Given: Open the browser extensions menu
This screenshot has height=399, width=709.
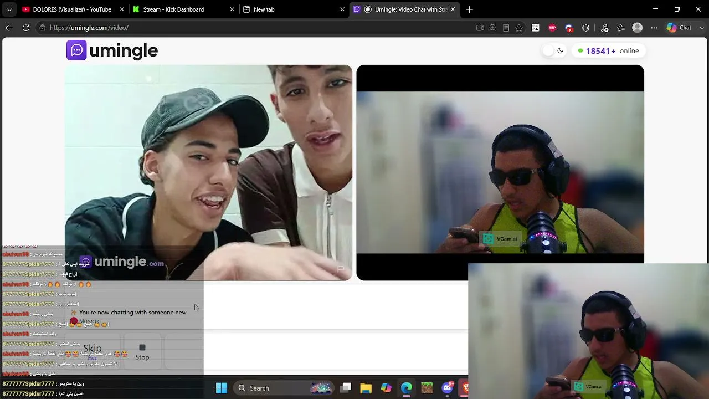Looking at the screenshot, I should 586,28.
